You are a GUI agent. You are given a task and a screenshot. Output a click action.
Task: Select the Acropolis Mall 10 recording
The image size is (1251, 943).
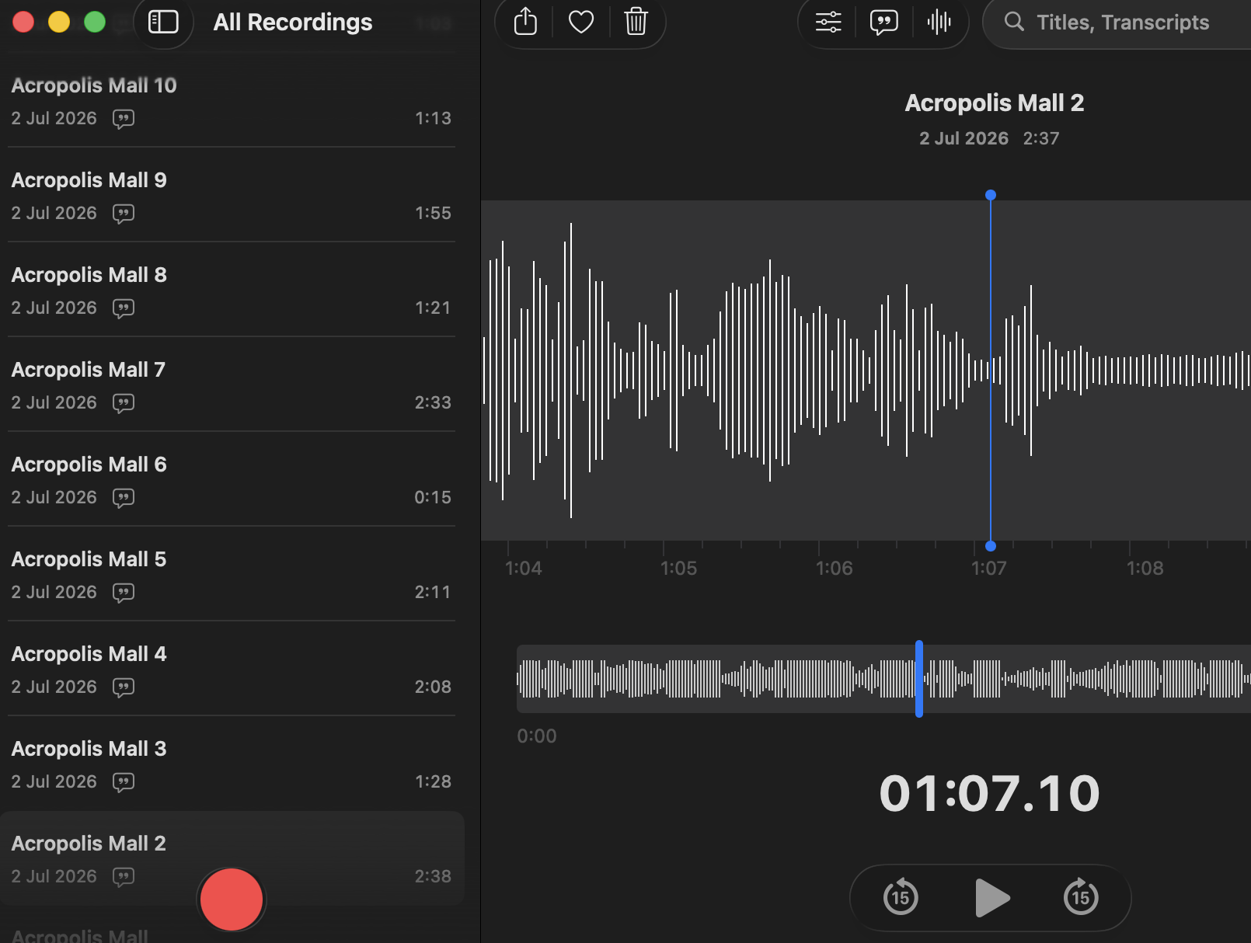(232, 101)
